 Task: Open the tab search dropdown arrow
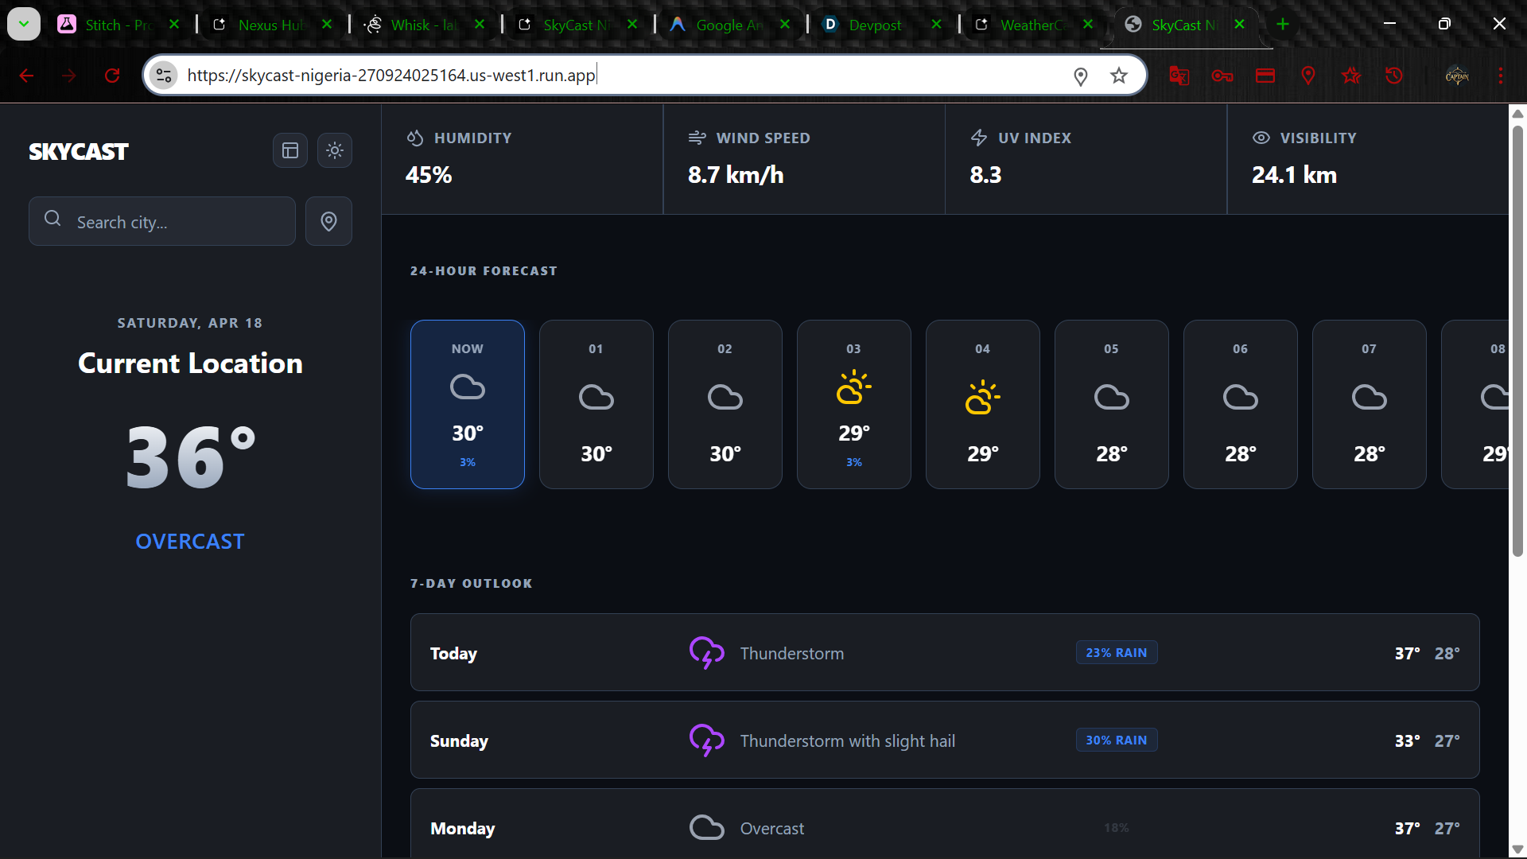coord(24,24)
